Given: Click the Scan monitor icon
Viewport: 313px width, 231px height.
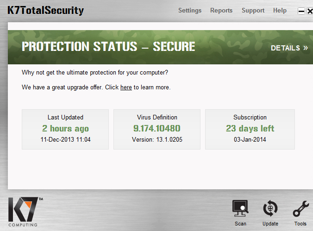Looking at the screenshot, I should 240,209.
